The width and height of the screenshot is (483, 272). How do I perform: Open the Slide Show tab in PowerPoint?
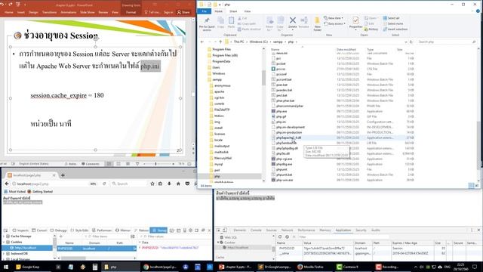click(88, 12)
